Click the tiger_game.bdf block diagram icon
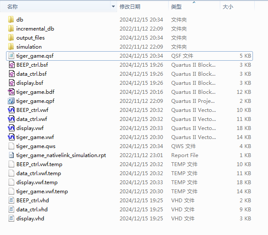The image size is (268, 235). pyautogui.click(x=11, y=92)
